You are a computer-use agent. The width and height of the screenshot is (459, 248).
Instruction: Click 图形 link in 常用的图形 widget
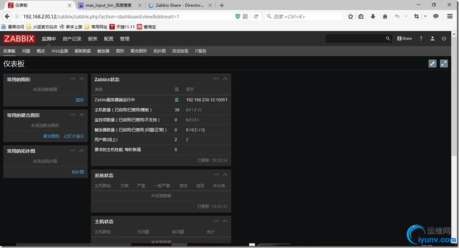[80, 100]
